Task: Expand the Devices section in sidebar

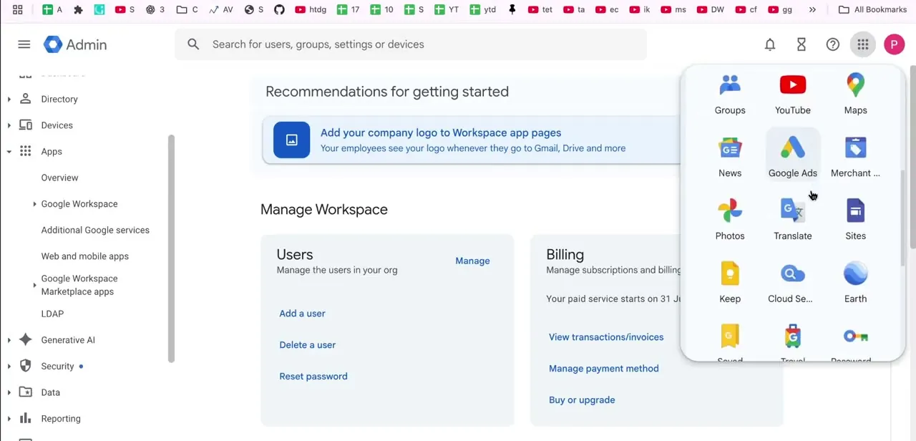Action: 9,125
